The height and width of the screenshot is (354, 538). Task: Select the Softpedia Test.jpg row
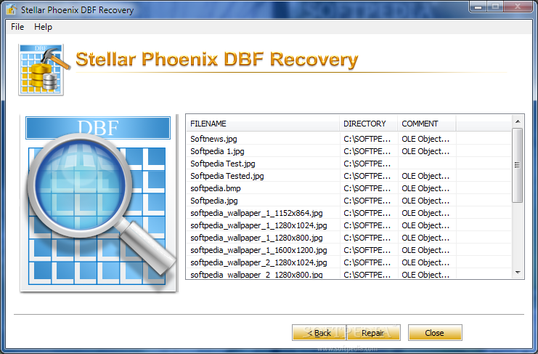pyautogui.click(x=349, y=164)
